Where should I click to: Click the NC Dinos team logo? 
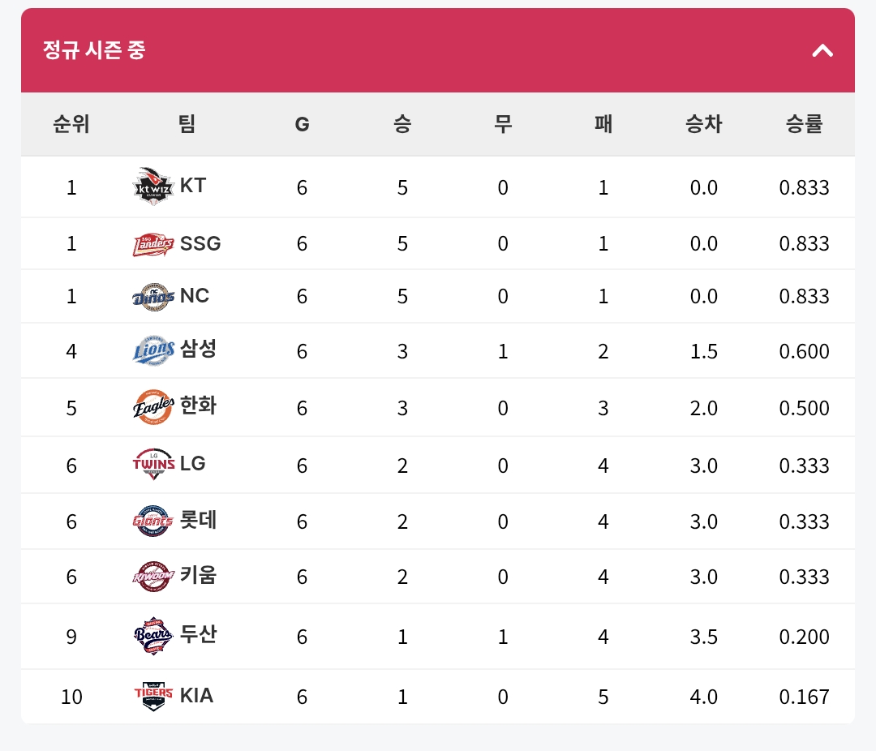pyautogui.click(x=153, y=297)
